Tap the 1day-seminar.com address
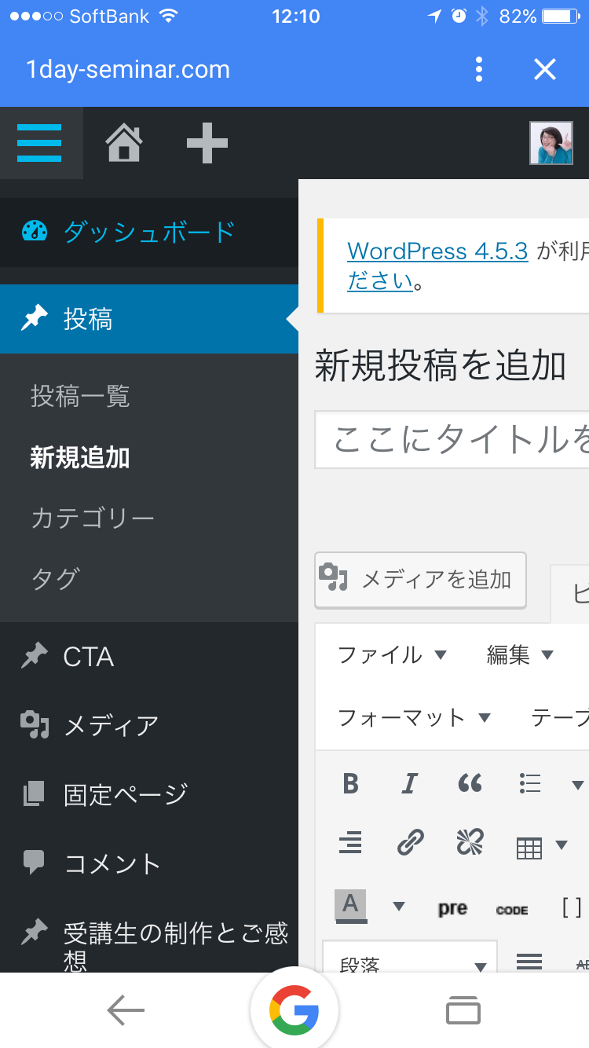589x1048 pixels. click(128, 69)
